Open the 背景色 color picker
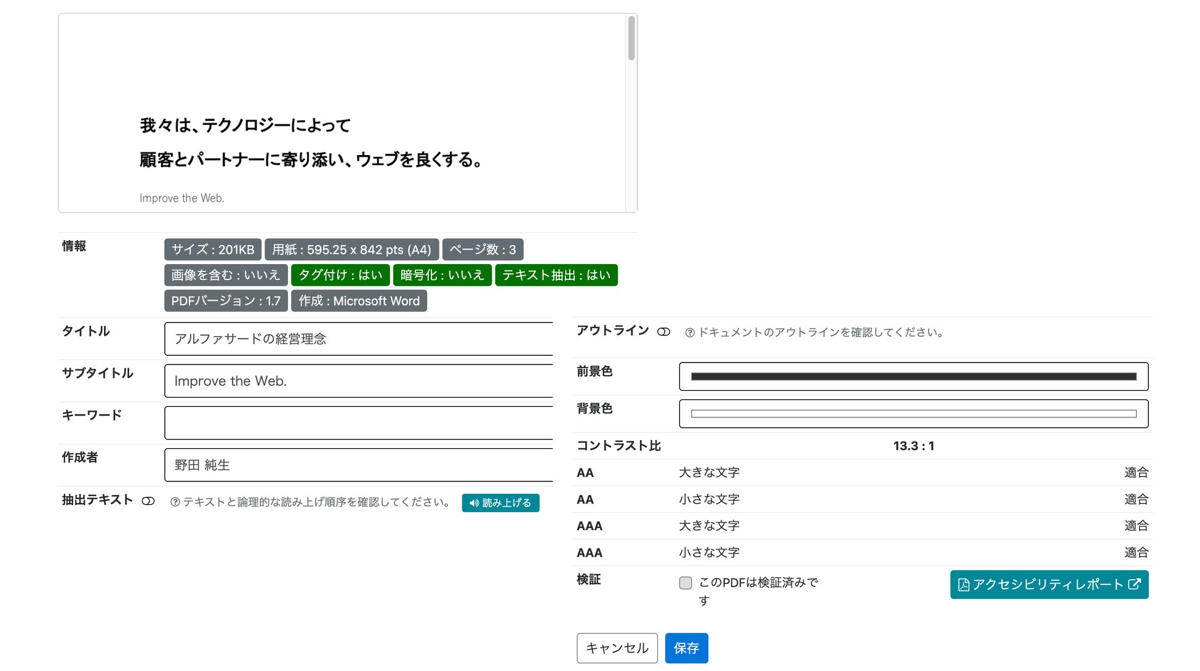Image resolution: width=1200 pixels, height=671 pixels. 913,414
